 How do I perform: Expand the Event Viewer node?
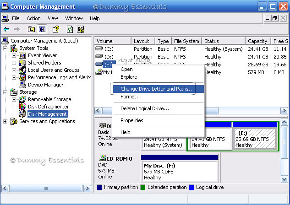pyautogui.click(x=14, y=55)
